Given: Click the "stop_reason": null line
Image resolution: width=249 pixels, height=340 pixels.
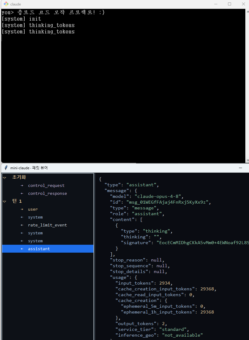Looking at the screenshot, I should [137, 260].
